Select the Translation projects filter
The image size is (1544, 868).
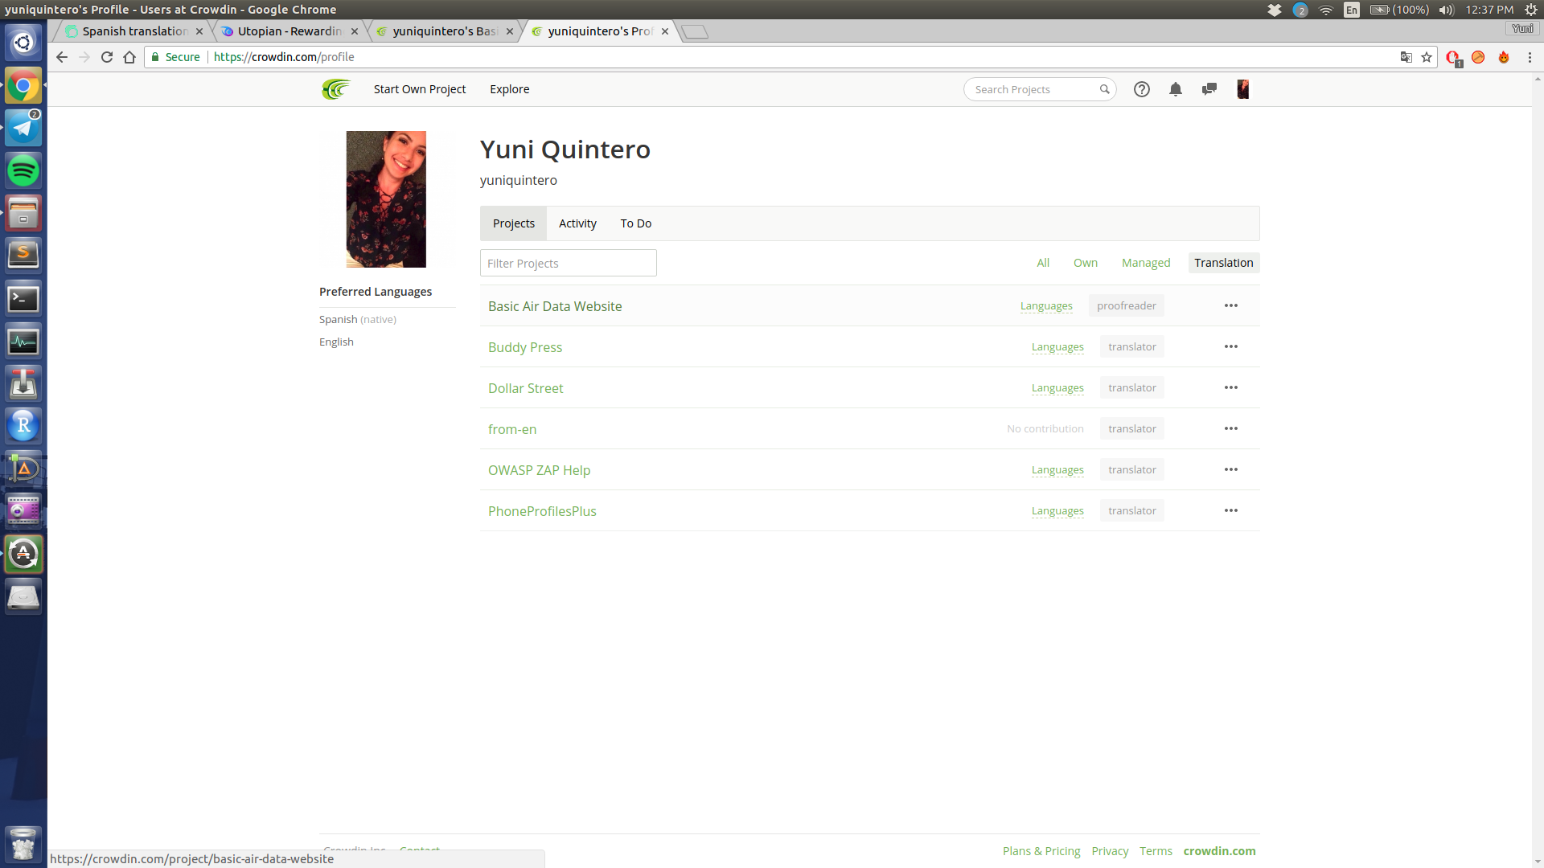point(1223,263)
